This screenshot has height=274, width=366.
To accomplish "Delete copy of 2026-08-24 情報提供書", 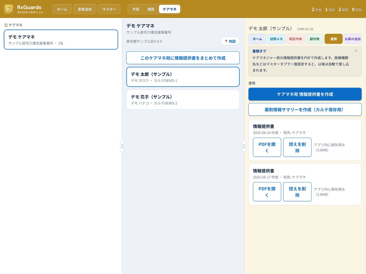I will click(x=297, y=147).
